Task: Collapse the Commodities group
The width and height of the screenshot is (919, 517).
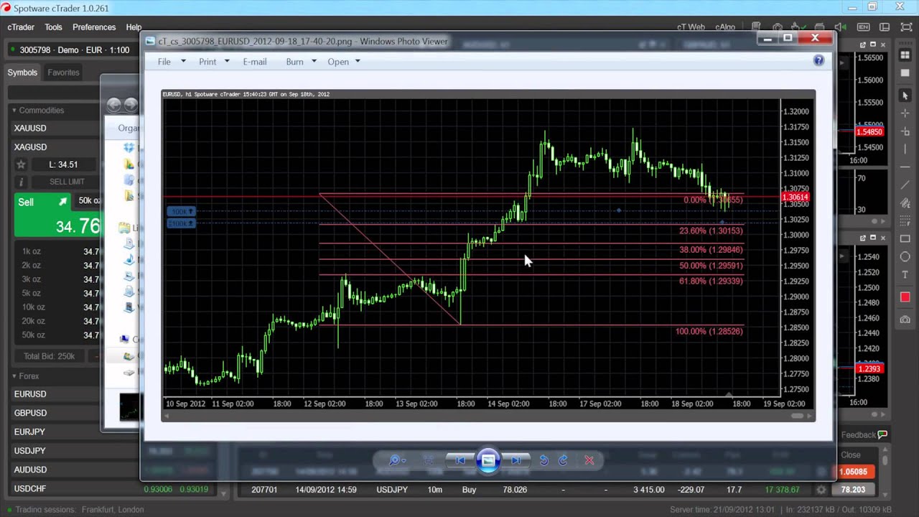Action: tap(14, 111)
